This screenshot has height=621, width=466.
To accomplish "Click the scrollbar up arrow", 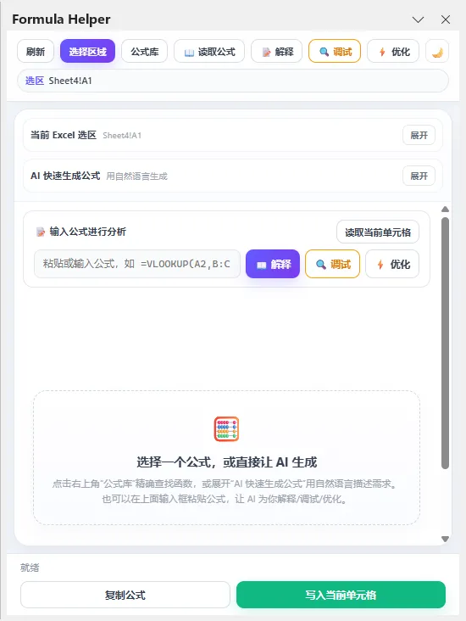I will click(x=446, y=209).
